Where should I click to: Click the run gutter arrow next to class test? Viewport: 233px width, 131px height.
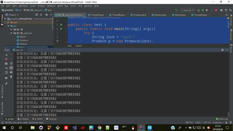pos(61,25)
